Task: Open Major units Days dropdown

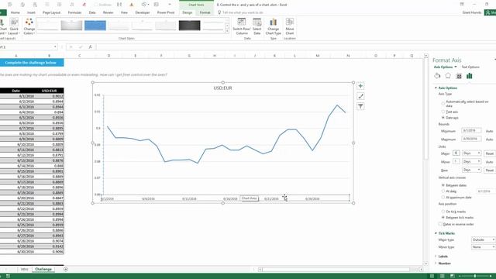Action: [x=471, y=153]
